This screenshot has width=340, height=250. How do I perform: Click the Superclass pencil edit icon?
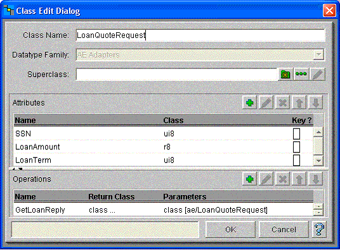tap(317, 75)
